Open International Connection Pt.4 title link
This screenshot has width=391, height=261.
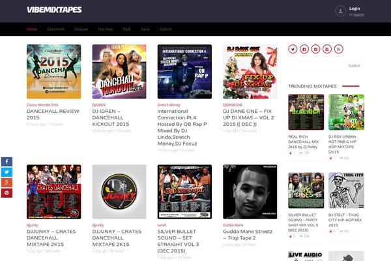click(182, 127)
